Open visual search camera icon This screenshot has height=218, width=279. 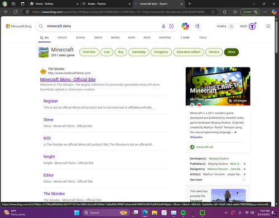tap(171, 26)
